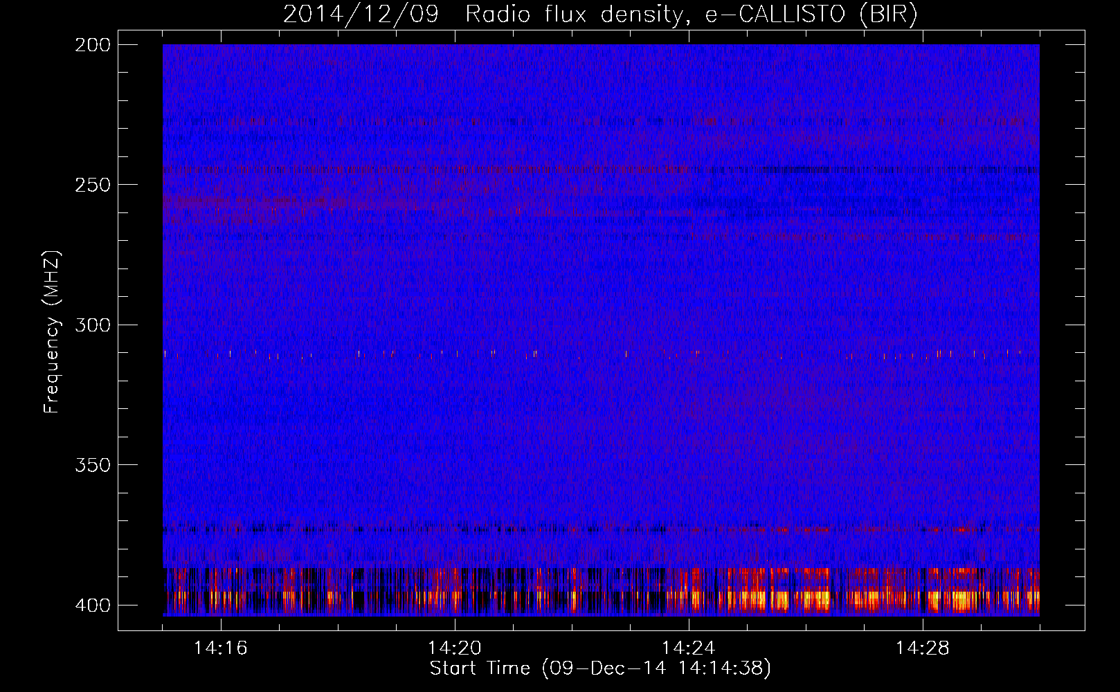Select the 'Frequency (MHZ)' axis label
Image resolution: width=1120 pixels, height=692 pixels.
(x=52, y=332)
